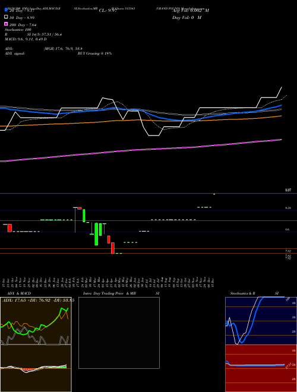Click the magenta 200 Day moving average line
This screenshot has height=392, width=297.
[140, 150]
